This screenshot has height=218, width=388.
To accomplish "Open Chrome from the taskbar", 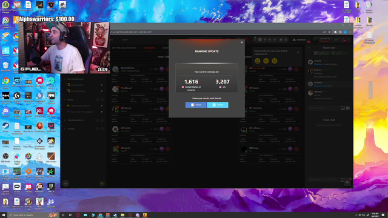I will 100,215.
